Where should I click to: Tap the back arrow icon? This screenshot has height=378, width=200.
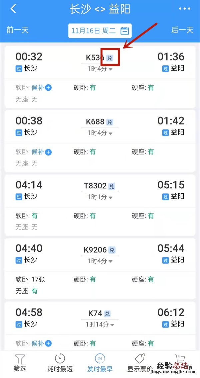click(x=13, y=9)
